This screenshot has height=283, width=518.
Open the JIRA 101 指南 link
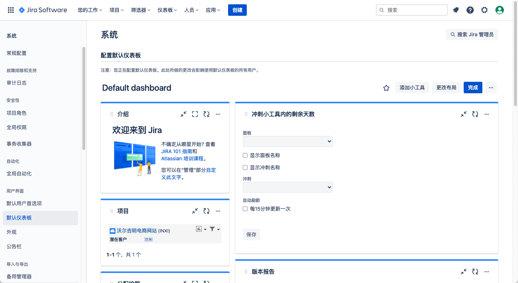tap(177, 151)
